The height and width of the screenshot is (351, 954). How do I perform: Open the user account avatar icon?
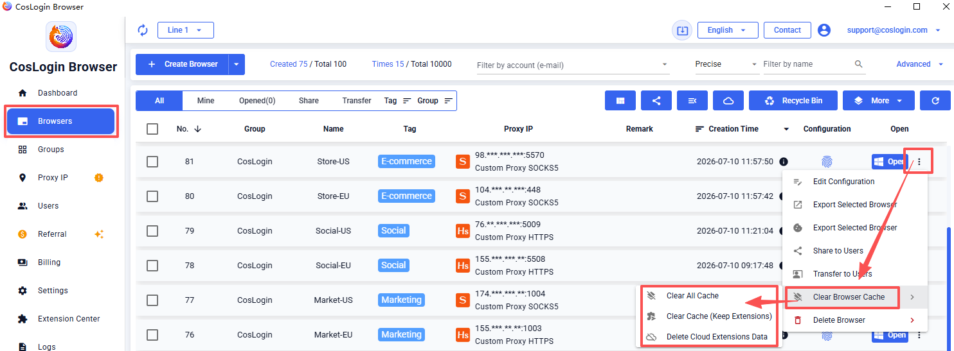click(x=824, y=30)
